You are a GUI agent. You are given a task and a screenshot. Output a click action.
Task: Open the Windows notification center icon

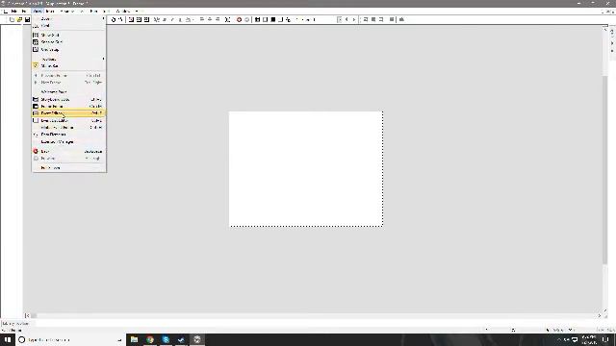pos(605,339)
